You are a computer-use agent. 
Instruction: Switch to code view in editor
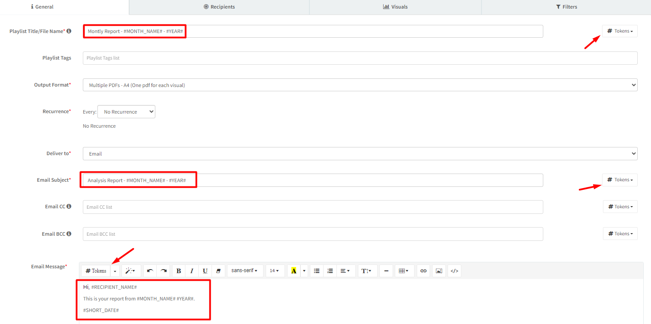pos(454,271)
